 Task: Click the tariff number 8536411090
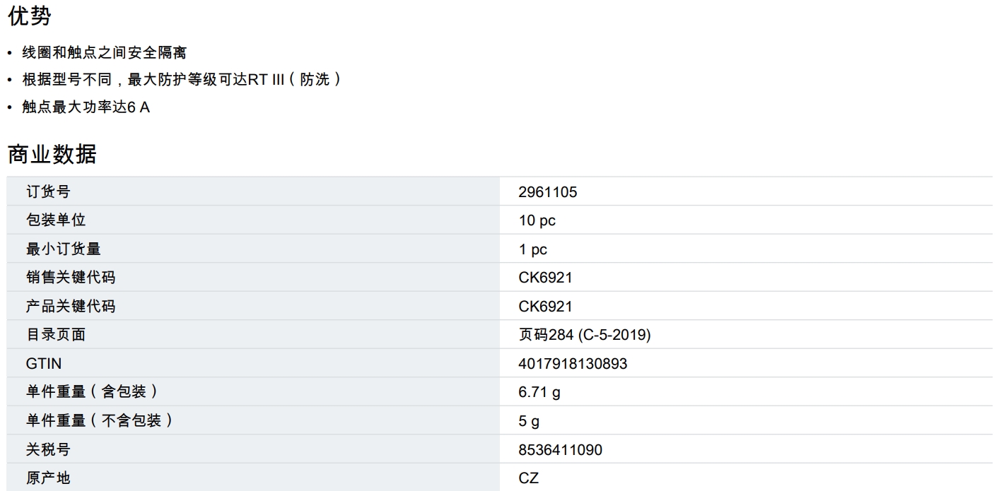560,450
